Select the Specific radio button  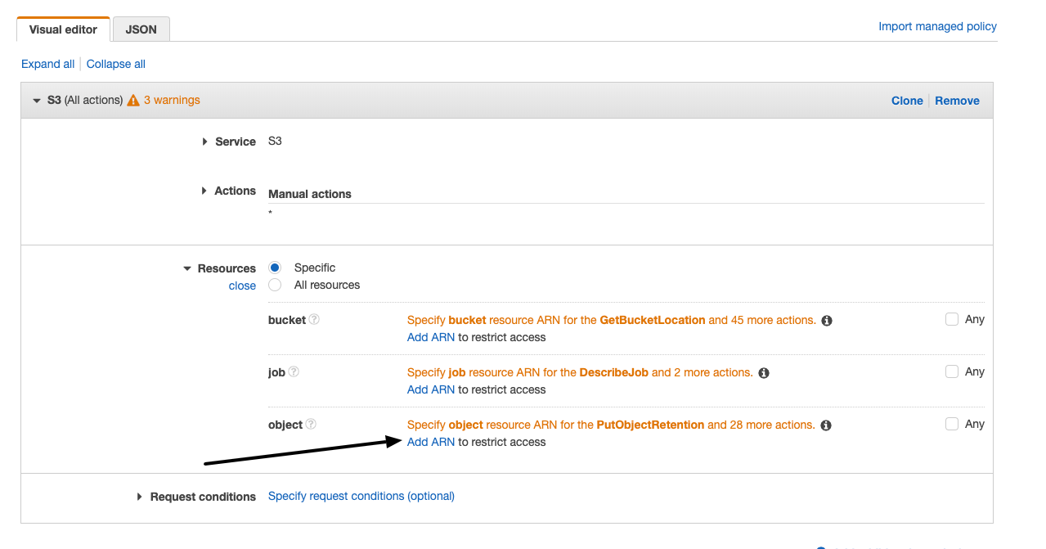(275, 268)
